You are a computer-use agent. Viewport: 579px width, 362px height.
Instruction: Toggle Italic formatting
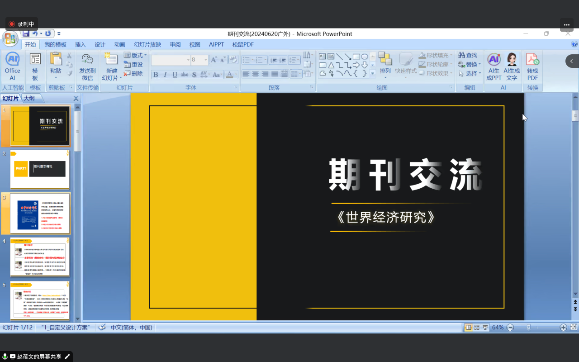coord(165,75)
